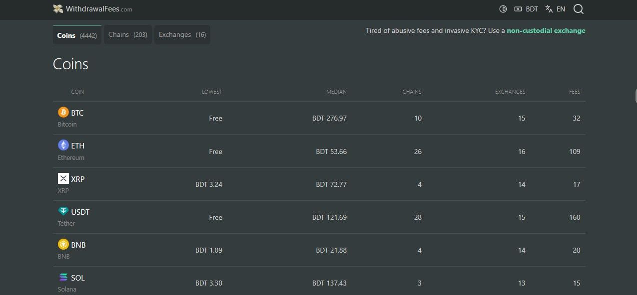Screen dimensions: 637x295
Task: Click the Solana coin icon
Action: pos(63,278)
